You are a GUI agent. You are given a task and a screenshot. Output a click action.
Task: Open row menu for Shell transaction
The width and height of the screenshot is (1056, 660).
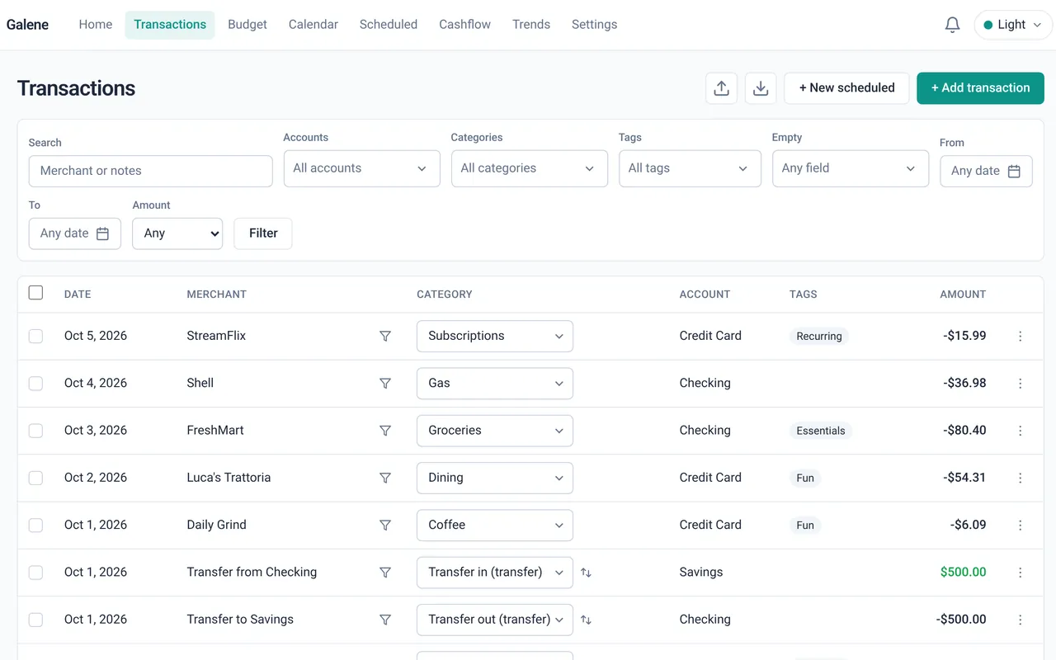click(x=1021, y=384)
